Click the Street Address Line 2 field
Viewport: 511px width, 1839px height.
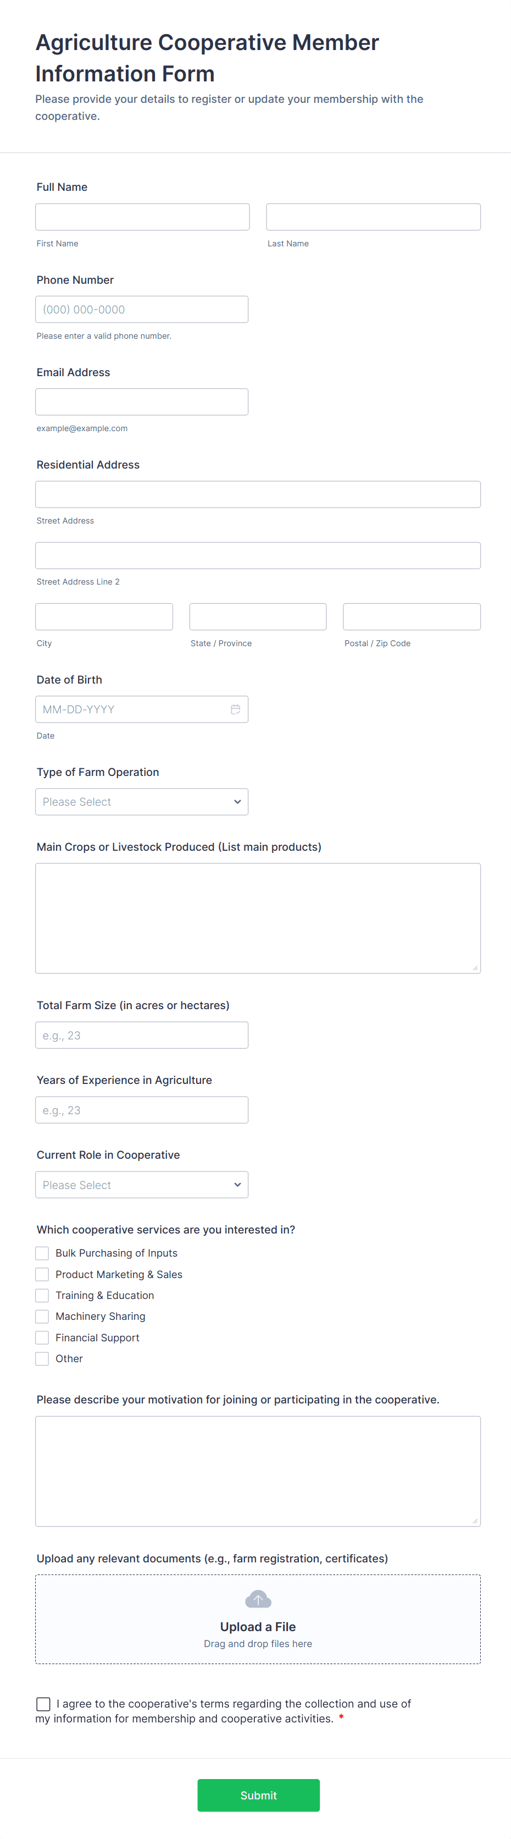258,555
